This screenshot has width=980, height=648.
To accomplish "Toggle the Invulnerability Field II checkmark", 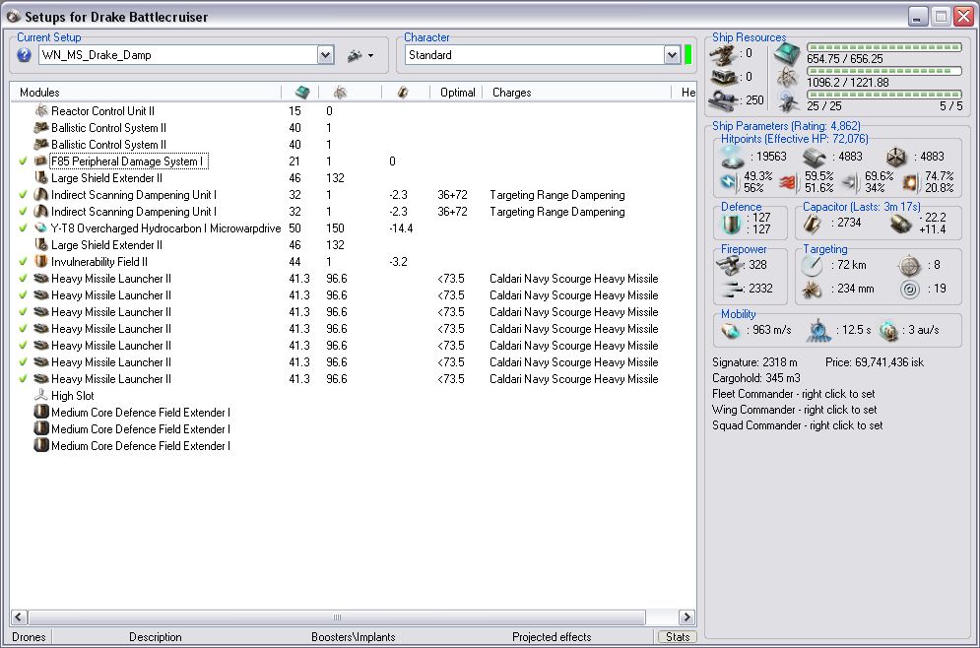I will (23, 262).
